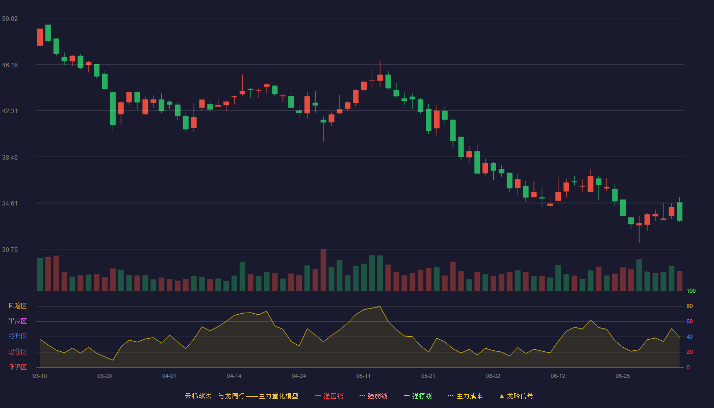
Task: Click the last green candlestick on right
Action: click(679, 211)
